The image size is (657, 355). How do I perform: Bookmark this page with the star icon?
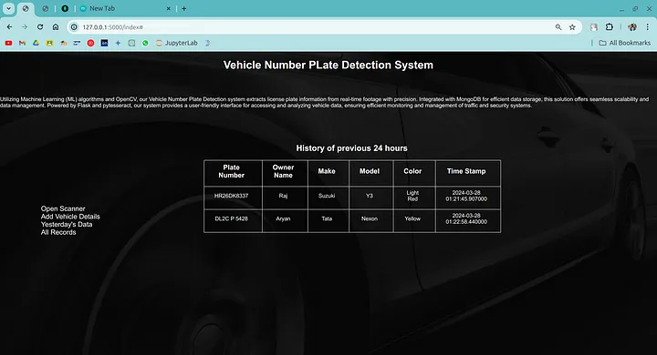(572, 26)
